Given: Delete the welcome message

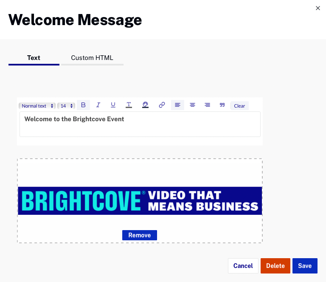Looking at the screenshot, I should tap(275, 266).
